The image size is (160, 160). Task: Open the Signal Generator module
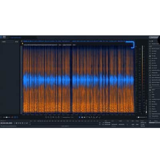(154, 114)
